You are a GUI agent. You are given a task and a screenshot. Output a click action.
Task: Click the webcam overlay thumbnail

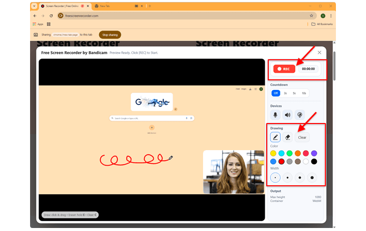tap(234, 172)
